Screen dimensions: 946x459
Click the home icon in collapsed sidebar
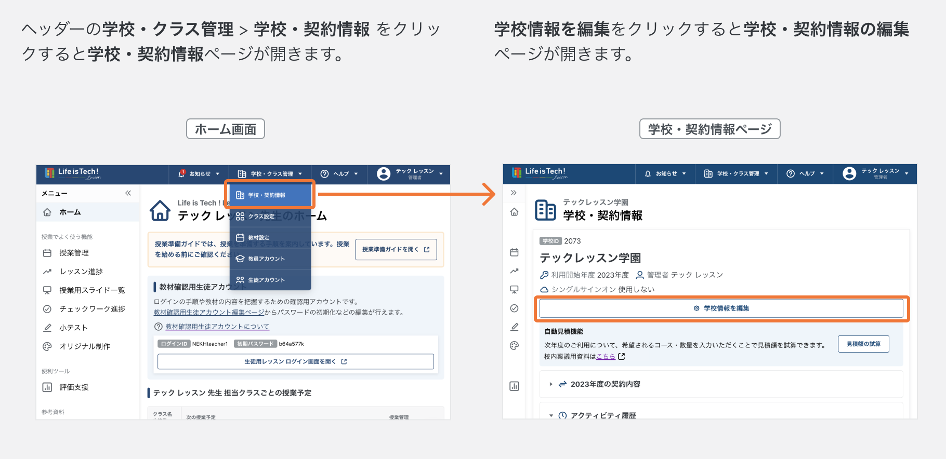(514, 212)
